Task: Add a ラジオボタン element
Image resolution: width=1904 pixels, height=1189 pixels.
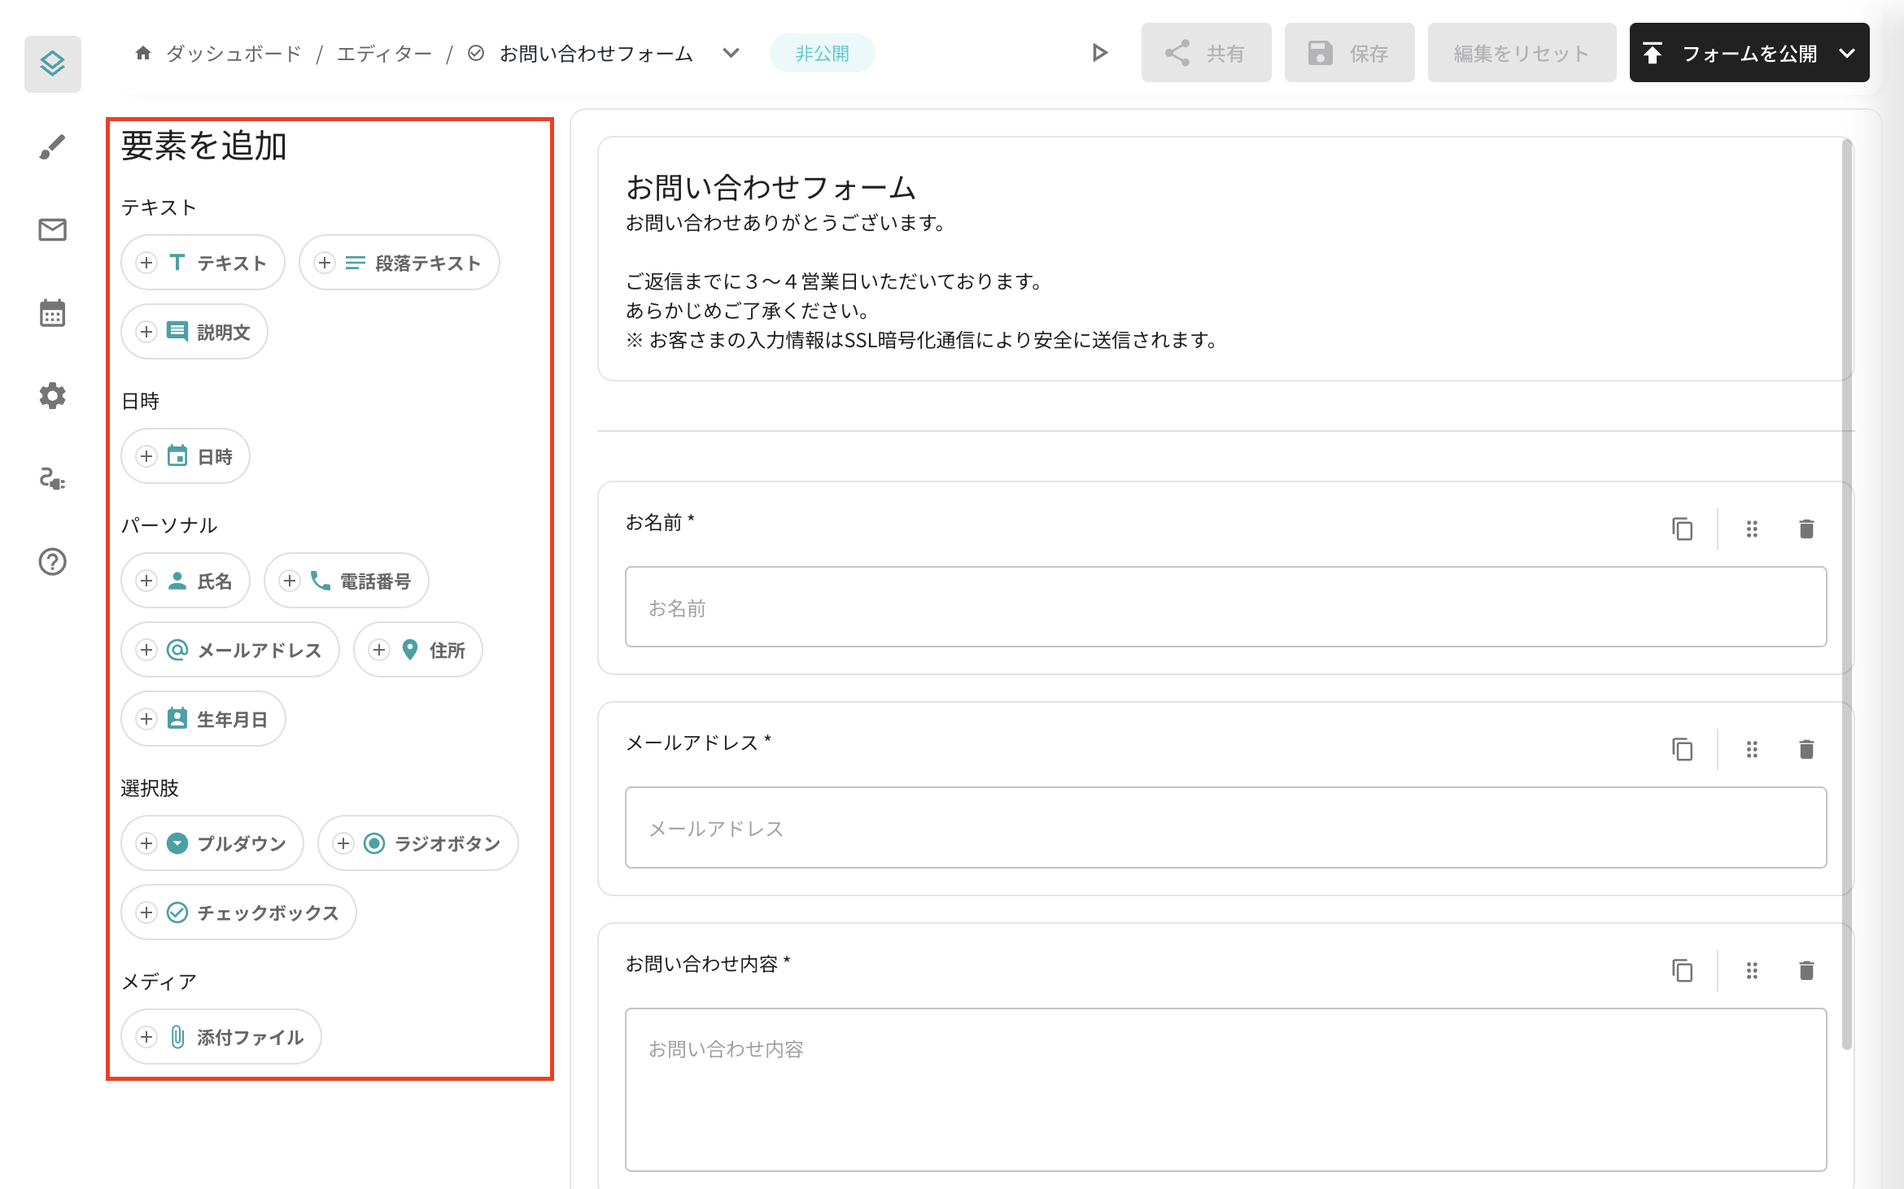Action: [417, 843]
